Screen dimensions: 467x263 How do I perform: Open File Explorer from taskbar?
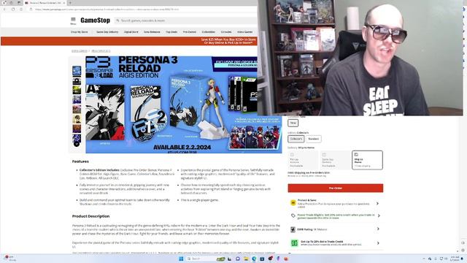click(246, 259)
